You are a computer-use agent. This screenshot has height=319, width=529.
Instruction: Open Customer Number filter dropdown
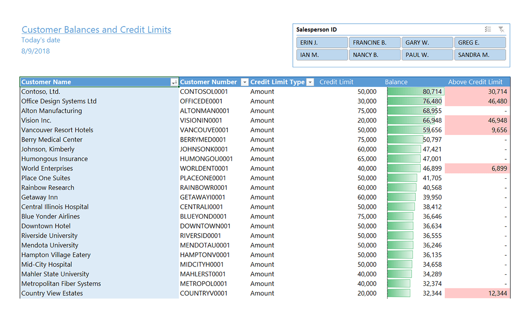pyautogui.click(x=244, y=82)
